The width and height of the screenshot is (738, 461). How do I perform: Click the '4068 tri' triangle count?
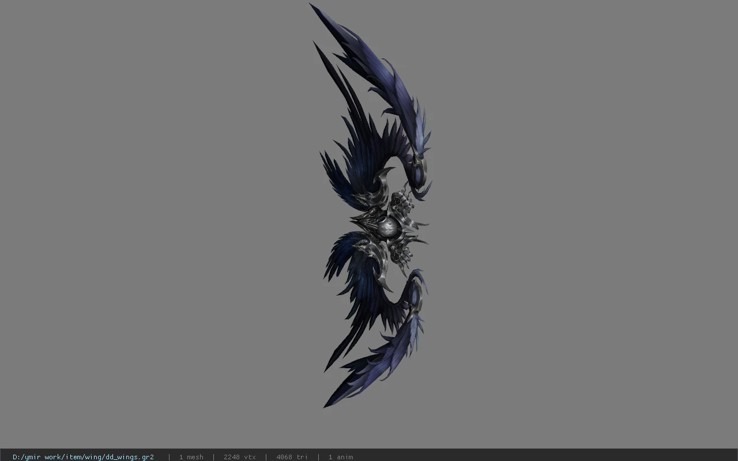[x=292, y=457]
